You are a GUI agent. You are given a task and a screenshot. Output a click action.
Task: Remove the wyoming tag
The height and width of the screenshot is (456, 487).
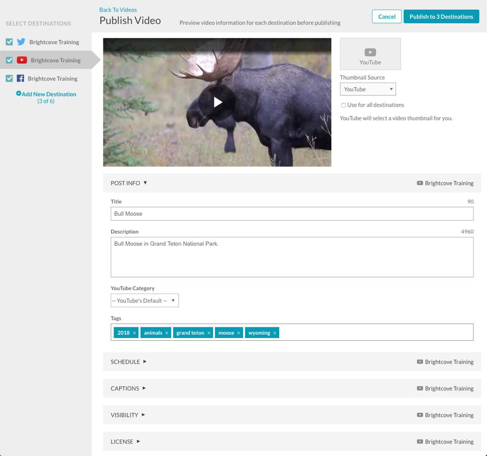tap(275, 333)
